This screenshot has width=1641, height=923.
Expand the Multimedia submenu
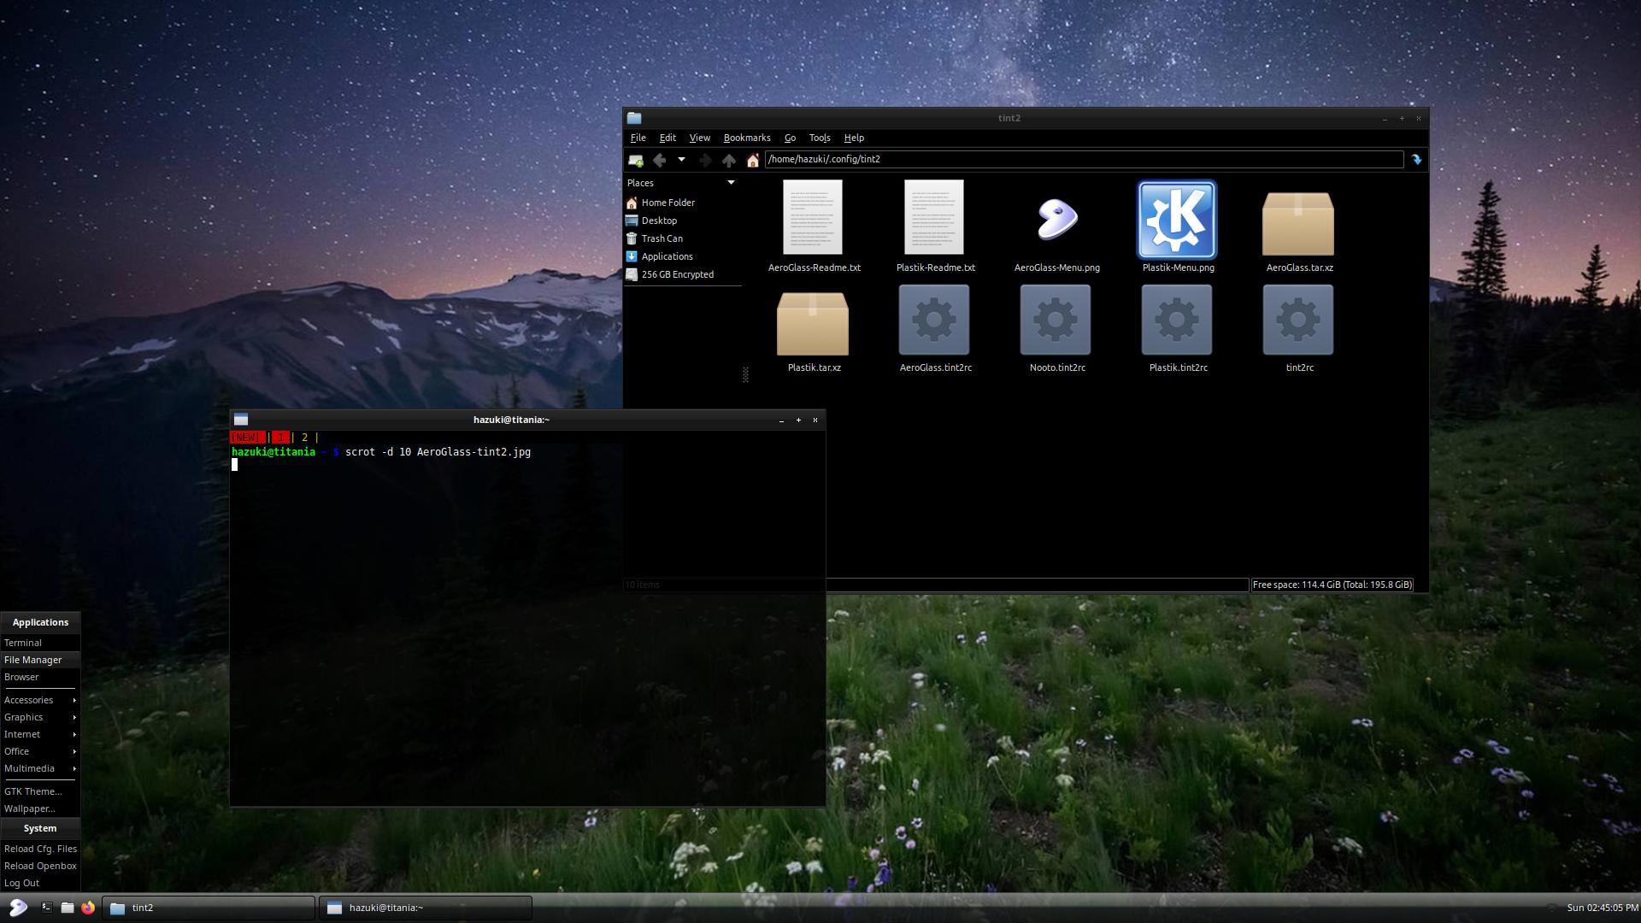pyautogui.click(x=40, y=768)
